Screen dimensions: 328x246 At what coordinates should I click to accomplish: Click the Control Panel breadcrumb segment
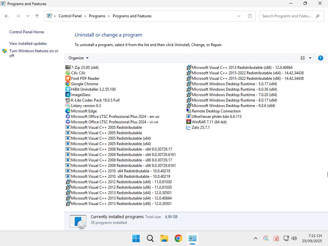click(x=70, y=16)
